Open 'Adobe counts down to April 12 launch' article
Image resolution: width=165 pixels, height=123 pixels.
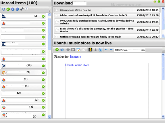tap(107, 15)
